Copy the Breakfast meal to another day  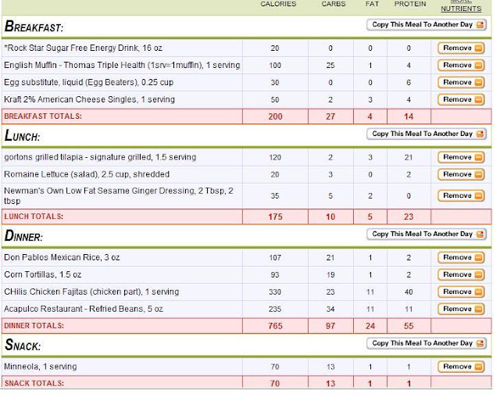coord(427,25)
